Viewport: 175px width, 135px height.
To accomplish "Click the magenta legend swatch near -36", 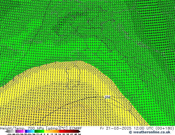I will (x=22, y=131).
